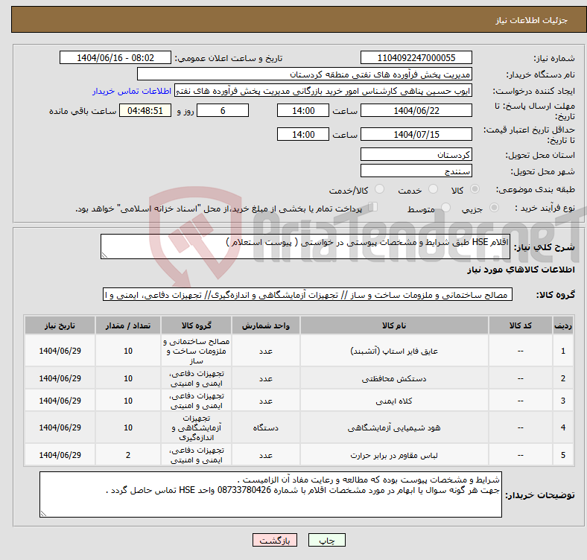Click the buyer organization name field
Viewport: 587px width, 560px height.
click(305, 74)
